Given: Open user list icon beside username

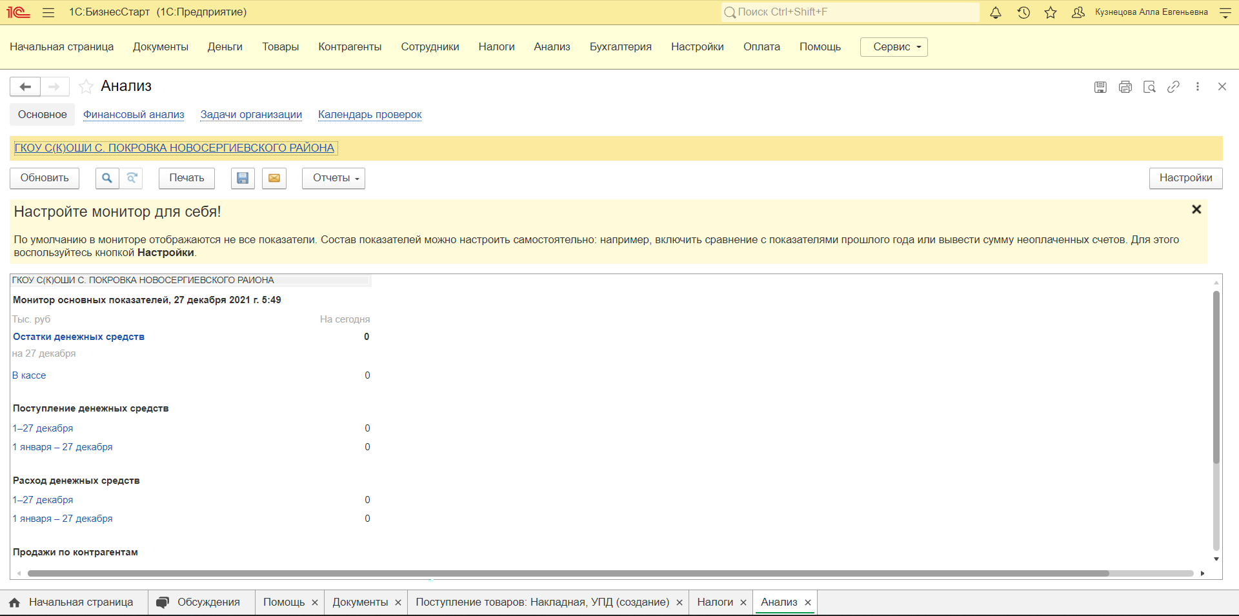Looking at the screenshot, I should click(x=1078, y=12).
